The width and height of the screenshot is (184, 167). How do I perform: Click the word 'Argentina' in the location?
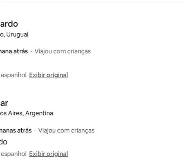pos(39,113)
